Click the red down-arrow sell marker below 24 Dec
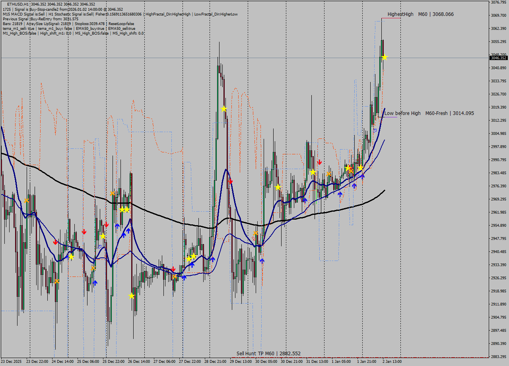 click(x=55, y=242)
